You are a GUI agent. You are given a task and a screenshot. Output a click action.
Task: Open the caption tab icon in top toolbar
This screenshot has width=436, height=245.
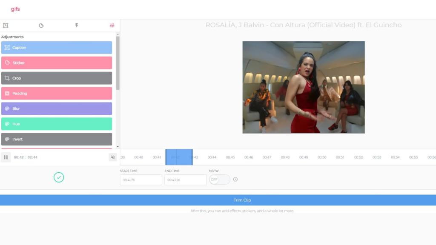point(6,26)
